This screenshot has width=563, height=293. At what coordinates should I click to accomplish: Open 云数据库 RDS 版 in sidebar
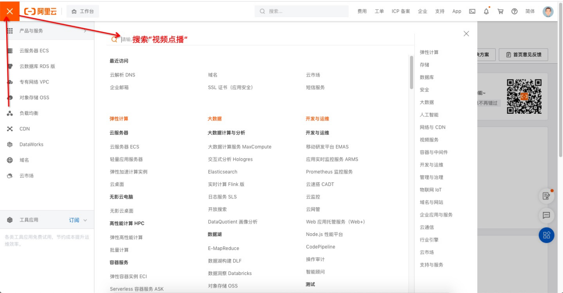[37, 66]
